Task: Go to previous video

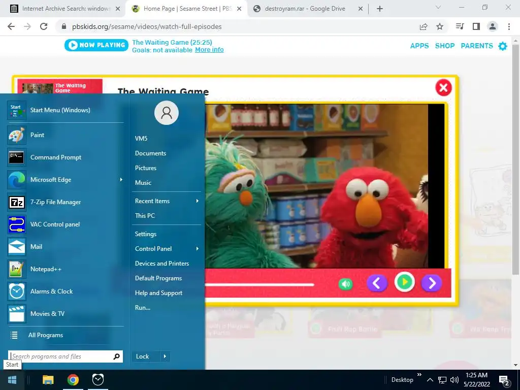Action: pos(377,283)
